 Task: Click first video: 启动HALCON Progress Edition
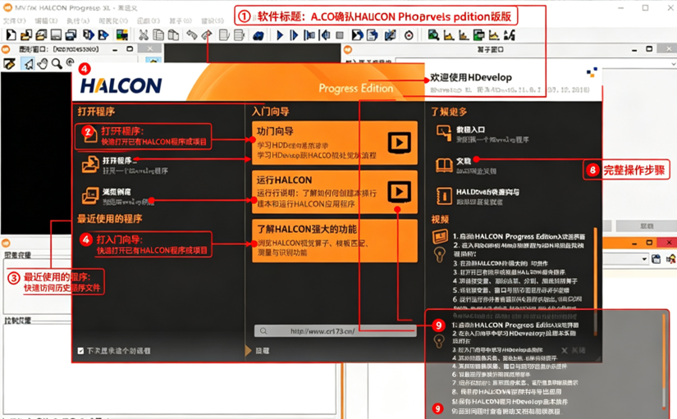[x=519, y=236]
